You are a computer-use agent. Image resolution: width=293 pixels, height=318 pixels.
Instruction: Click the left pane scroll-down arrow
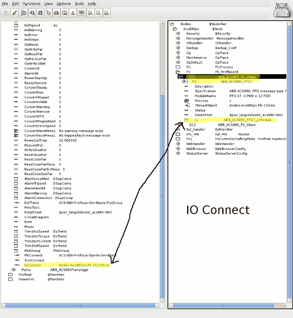tap(162, 300)
